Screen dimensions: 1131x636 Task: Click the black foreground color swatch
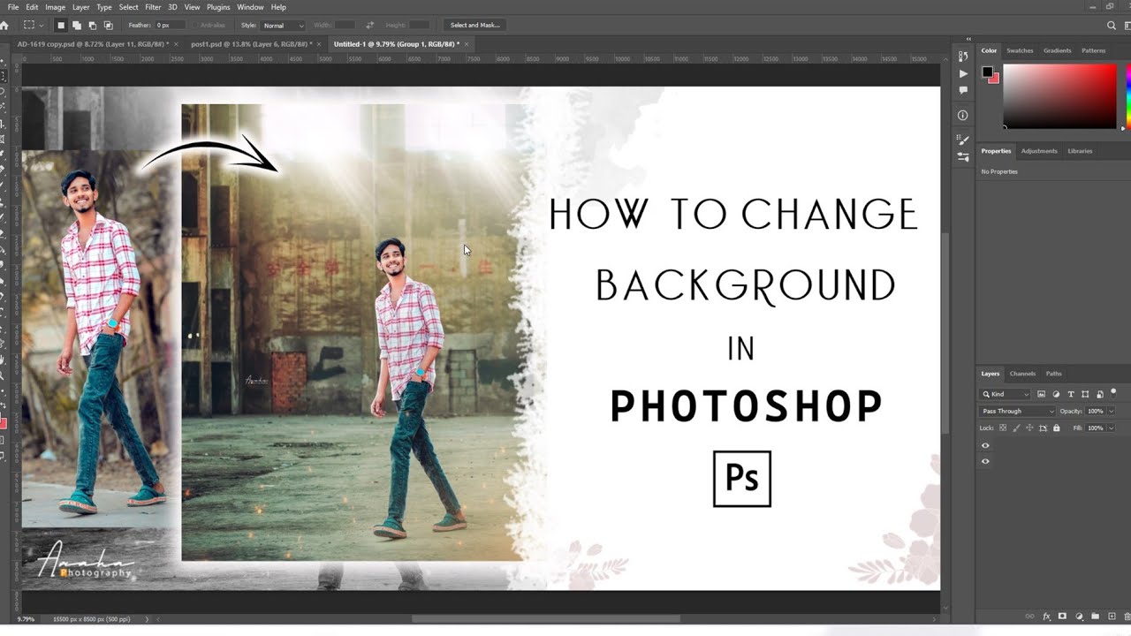point(987,72)
